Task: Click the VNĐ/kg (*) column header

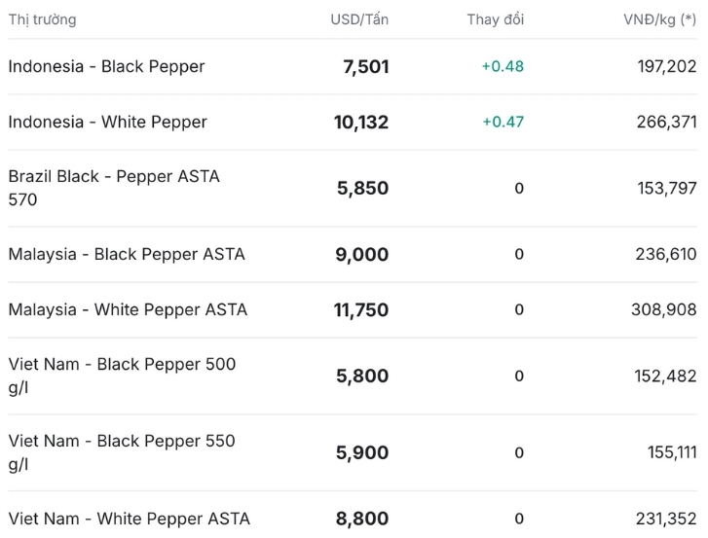Action: pos(659,19)
